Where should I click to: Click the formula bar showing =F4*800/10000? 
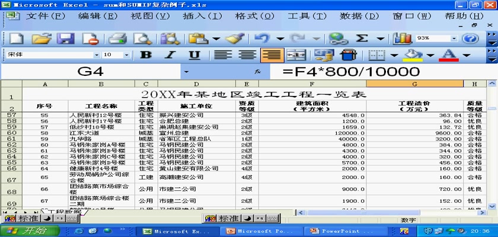coord(379,72)
